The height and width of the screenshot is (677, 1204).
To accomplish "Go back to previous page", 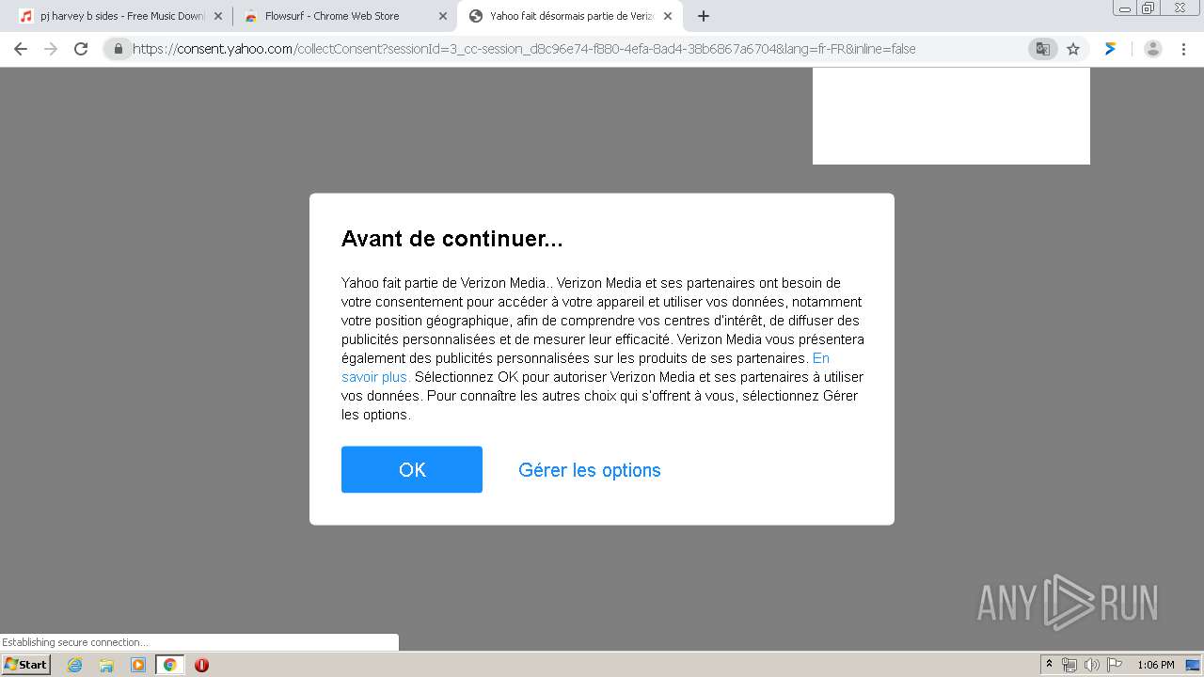I will click(x=21, y=49).
